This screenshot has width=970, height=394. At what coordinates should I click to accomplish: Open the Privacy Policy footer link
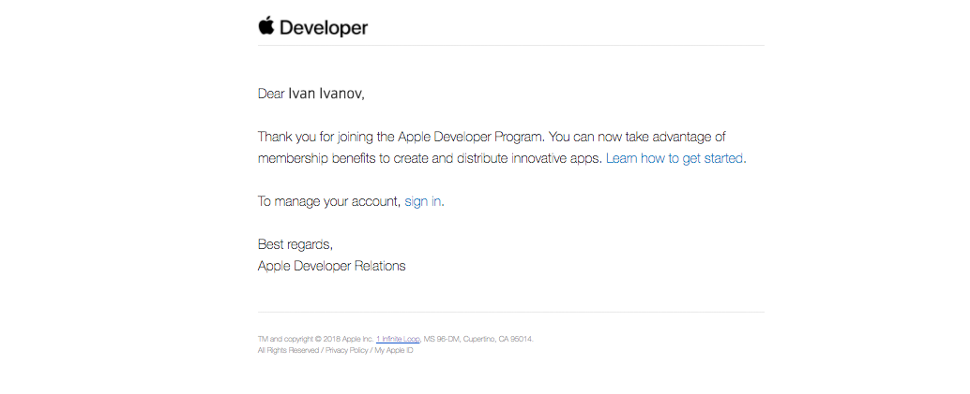346,350
